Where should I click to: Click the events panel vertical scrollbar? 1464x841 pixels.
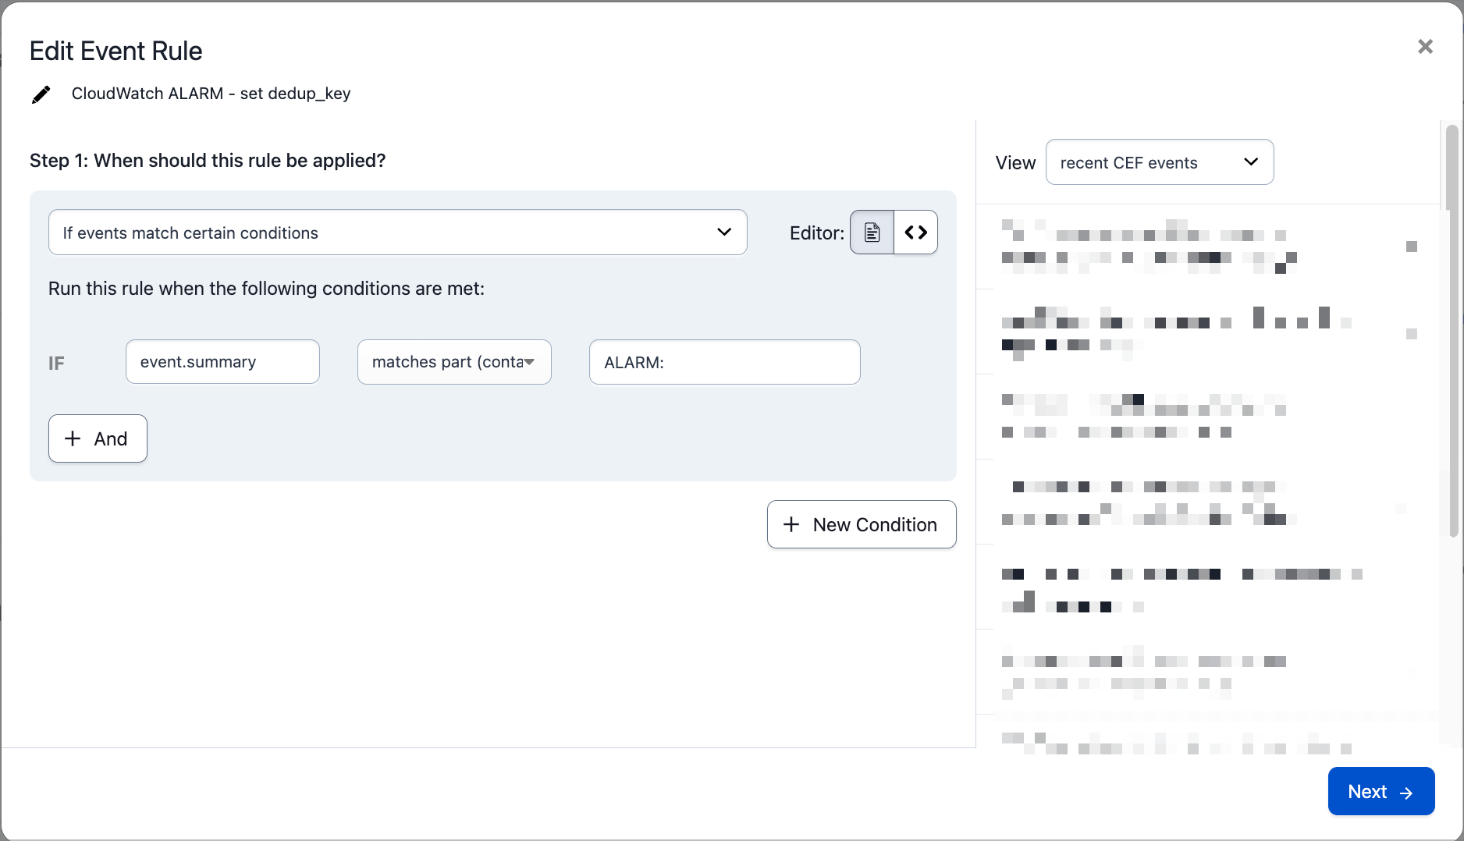tap(1452, 328)
